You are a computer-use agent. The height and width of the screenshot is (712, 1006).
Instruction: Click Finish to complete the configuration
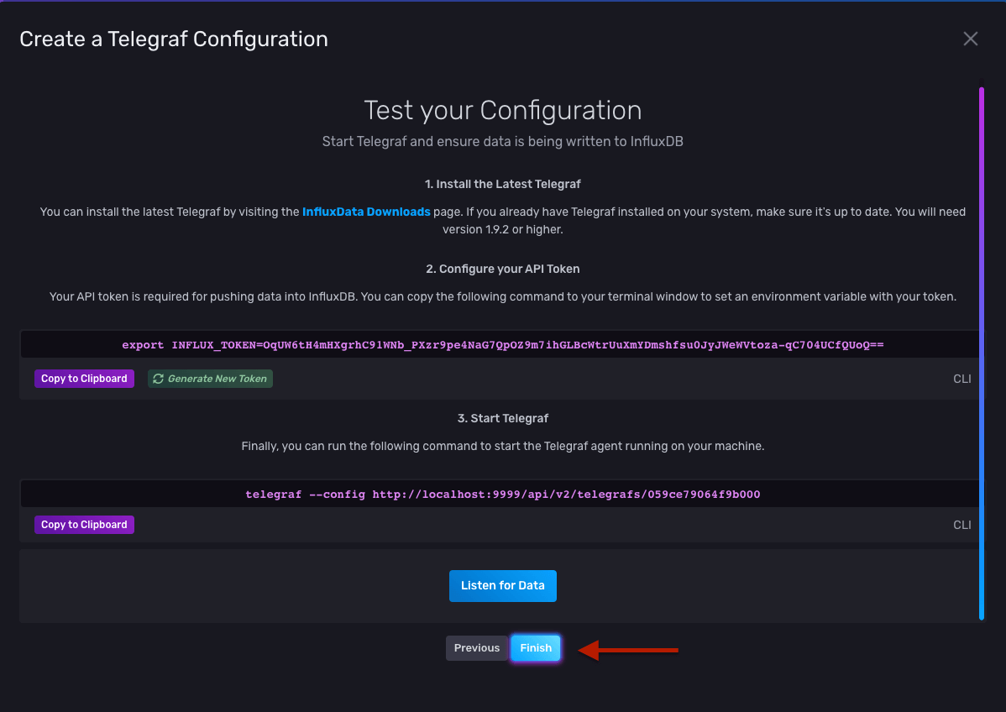[x=536, y=648]
